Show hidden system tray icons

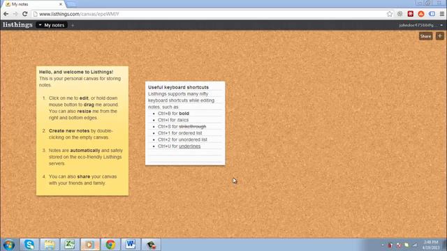click(383, 245)
